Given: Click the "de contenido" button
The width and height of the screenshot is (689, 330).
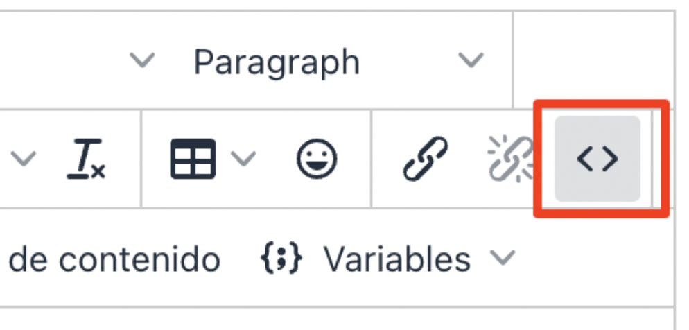Looking at the screenshot, I should tap(114, 260).
